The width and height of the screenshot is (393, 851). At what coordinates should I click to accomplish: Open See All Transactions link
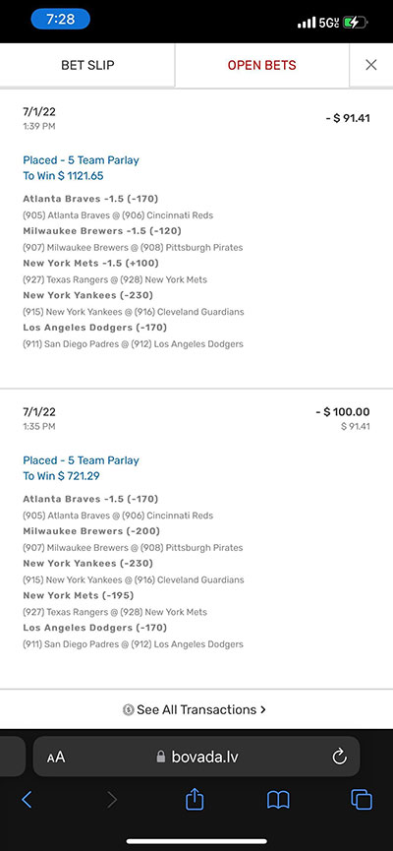coord(195,710)
